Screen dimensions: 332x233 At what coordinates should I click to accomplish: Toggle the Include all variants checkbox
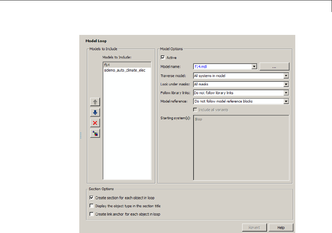[x=195, y=110]
